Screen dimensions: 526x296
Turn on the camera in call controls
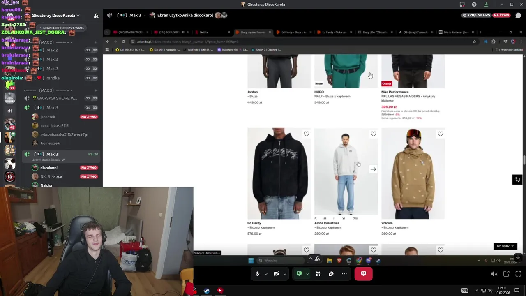tap(276, 274)
